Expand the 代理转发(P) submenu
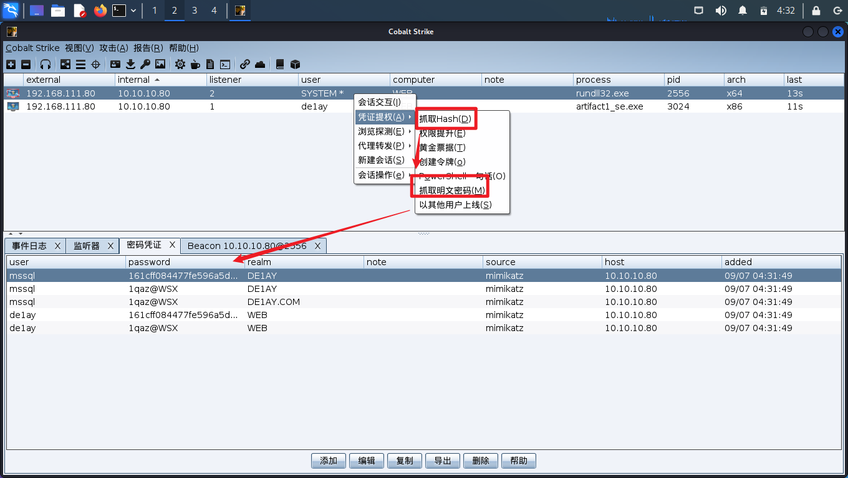This screenshot has width=848, height=478. click(384, 146)
